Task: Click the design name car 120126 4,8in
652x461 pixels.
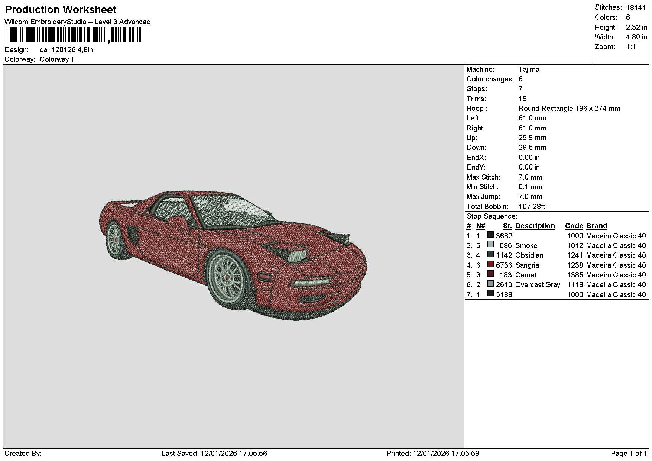Action: pyautogui.click(x=67, y=50)
